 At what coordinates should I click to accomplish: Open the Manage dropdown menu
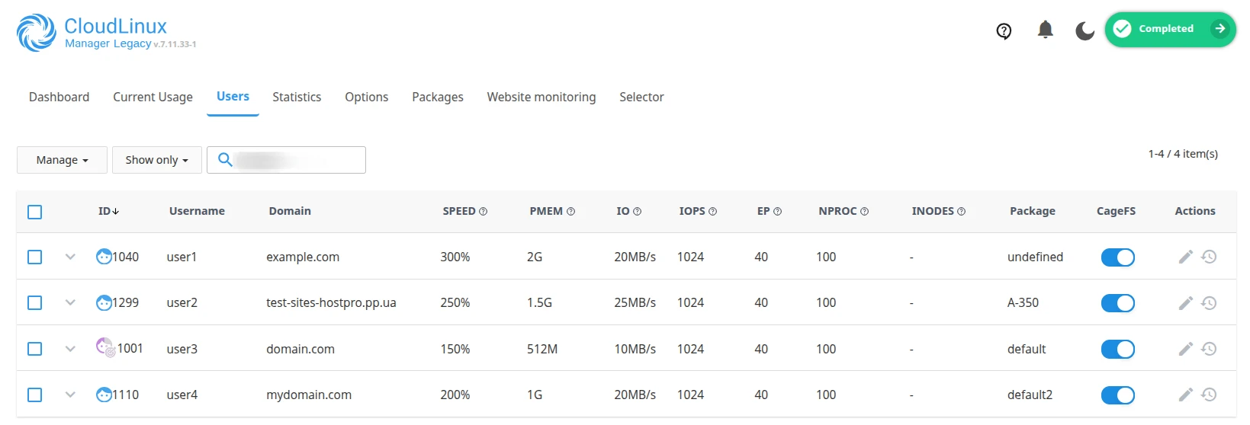[62, 160]
